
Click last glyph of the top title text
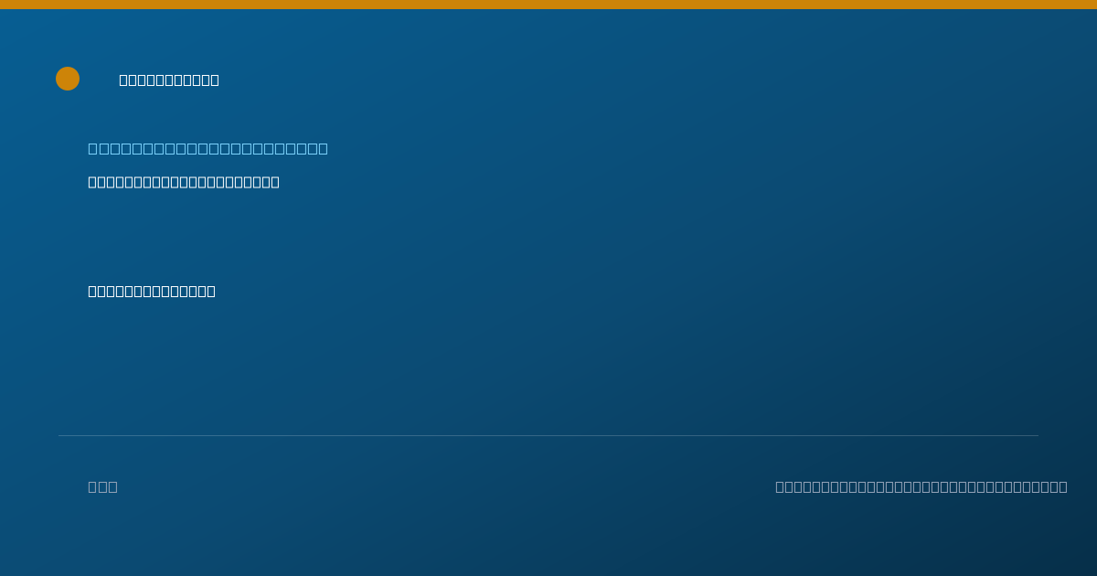[x=215, y=80]
